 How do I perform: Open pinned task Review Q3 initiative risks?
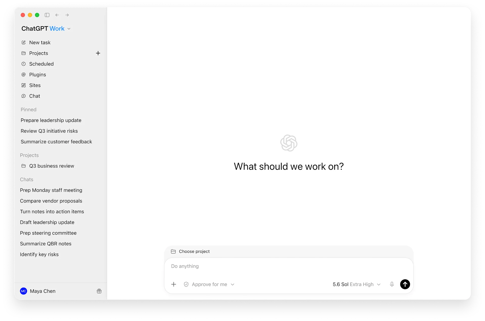[x=49, y=131]
